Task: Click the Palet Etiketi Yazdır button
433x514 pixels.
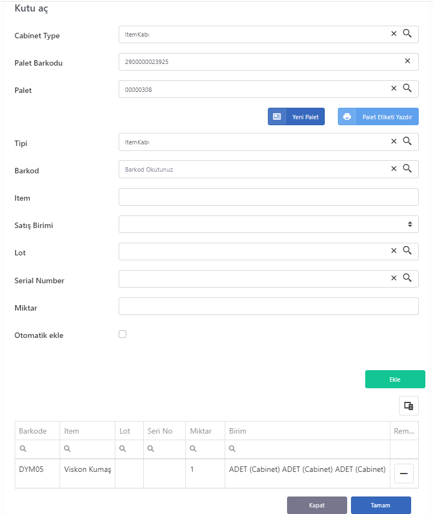Action: (x=378, y=116)
